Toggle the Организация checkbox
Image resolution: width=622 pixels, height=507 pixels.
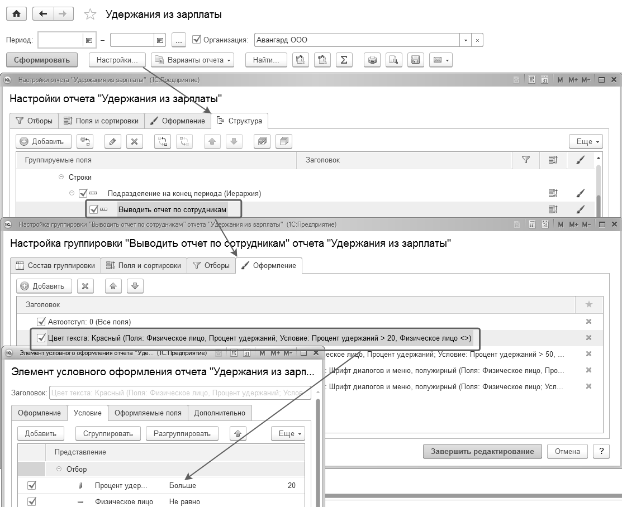click(196, 40)
